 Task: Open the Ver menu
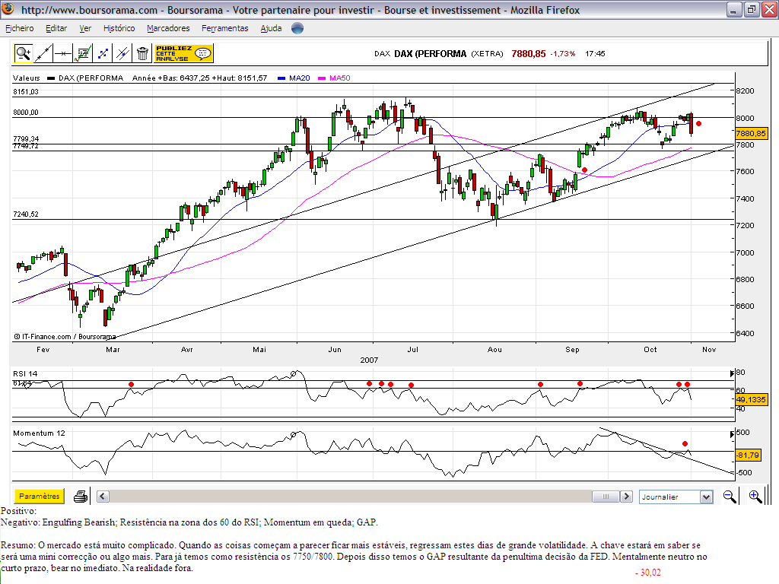click(85, 28)
